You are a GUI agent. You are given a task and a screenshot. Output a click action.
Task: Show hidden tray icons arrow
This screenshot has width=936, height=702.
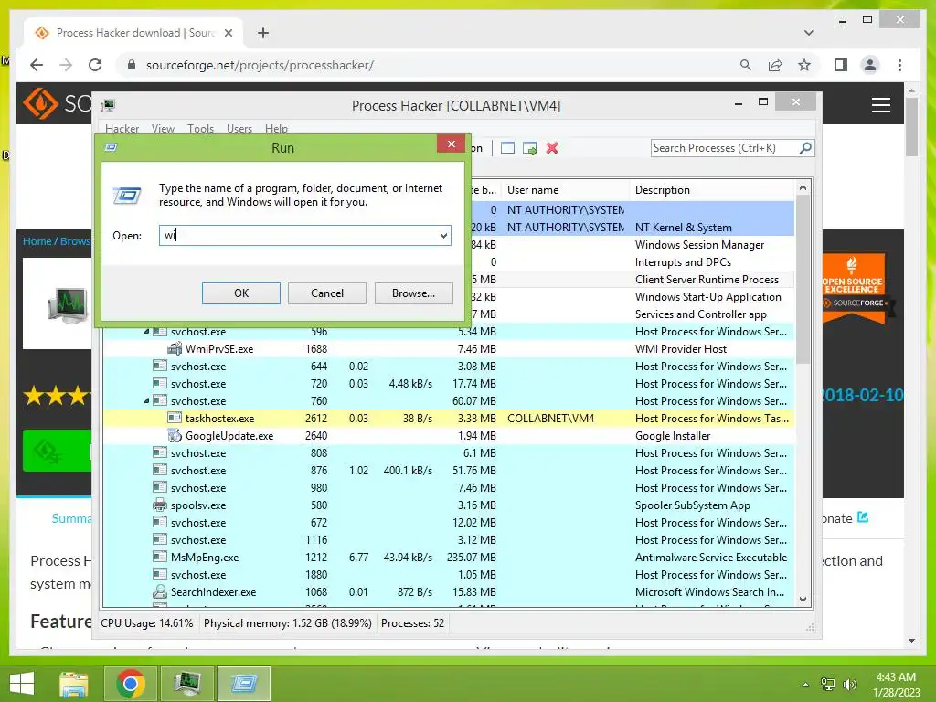point(805,685)
